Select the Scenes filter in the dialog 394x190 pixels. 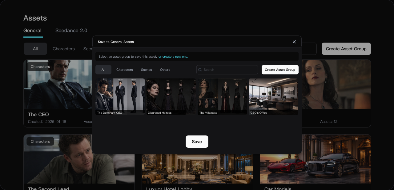(147, 70)
